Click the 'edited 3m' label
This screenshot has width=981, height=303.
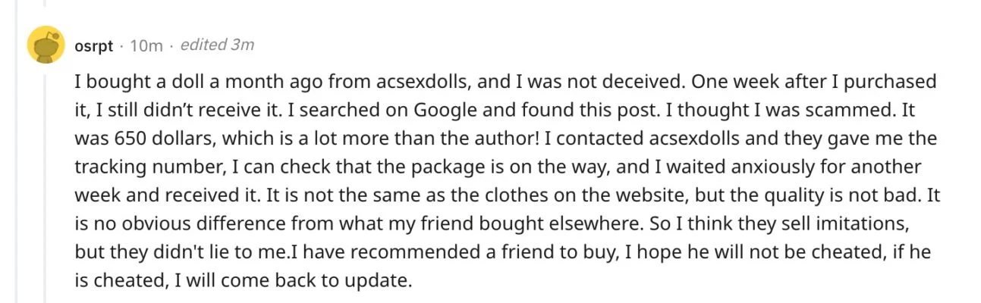pyautogui.click(x=217, y=45)
